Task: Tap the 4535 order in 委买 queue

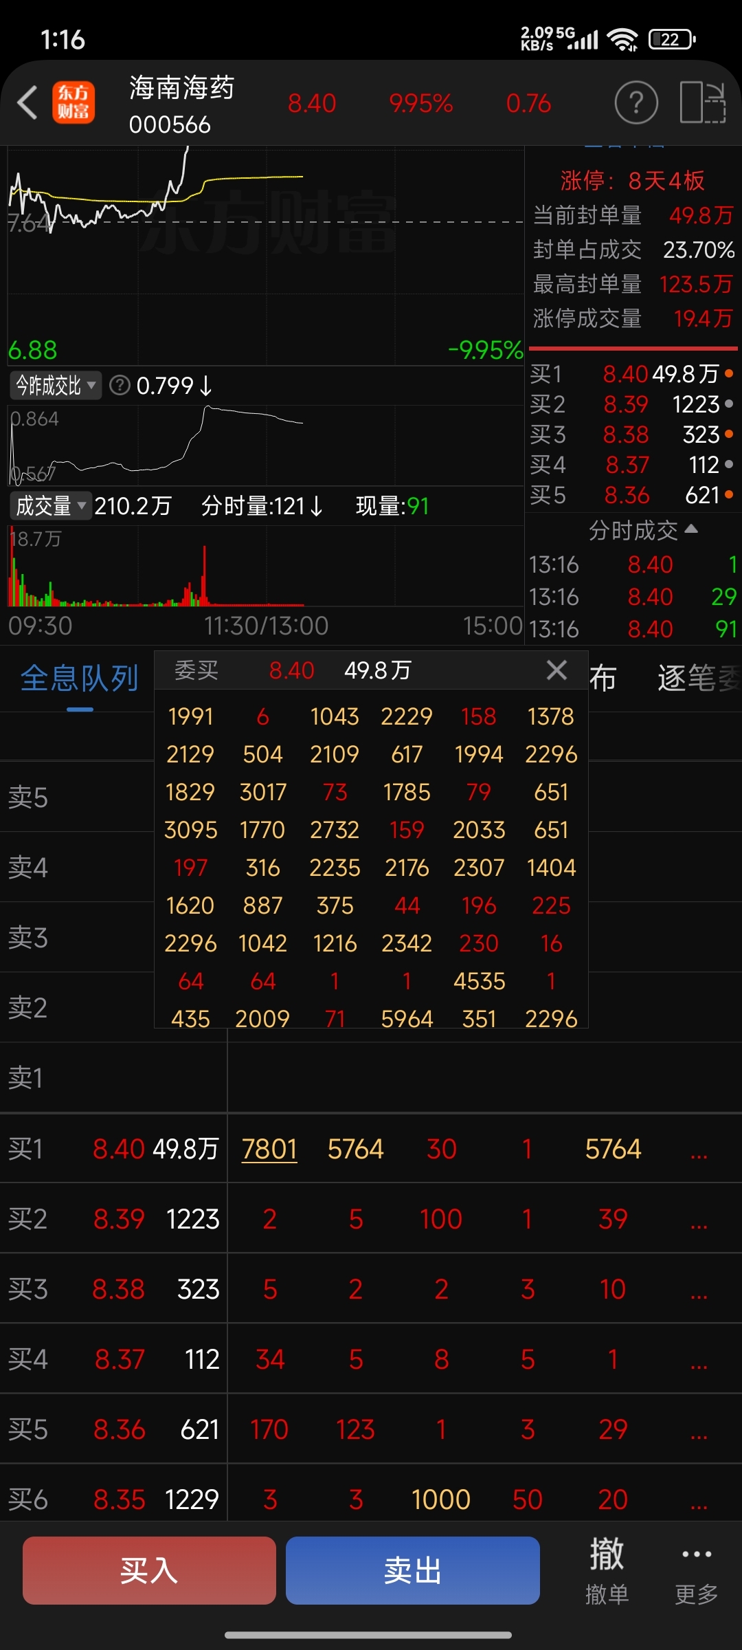Action: tap(479, 981)
